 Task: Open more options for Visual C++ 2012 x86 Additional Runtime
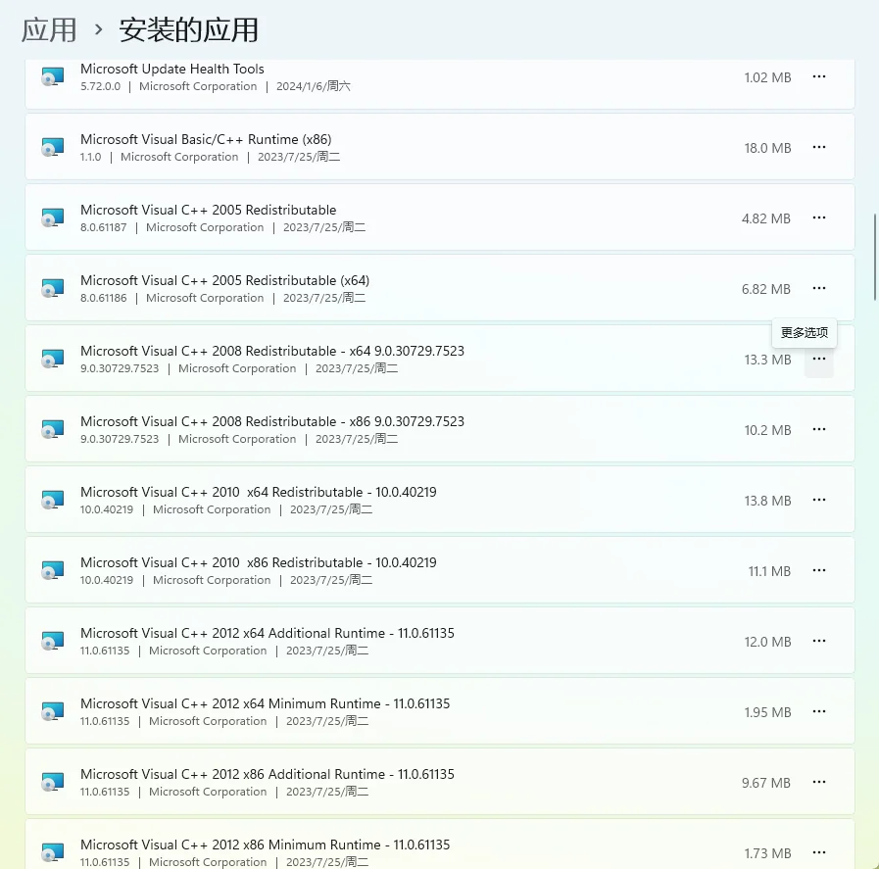(819, 782)
